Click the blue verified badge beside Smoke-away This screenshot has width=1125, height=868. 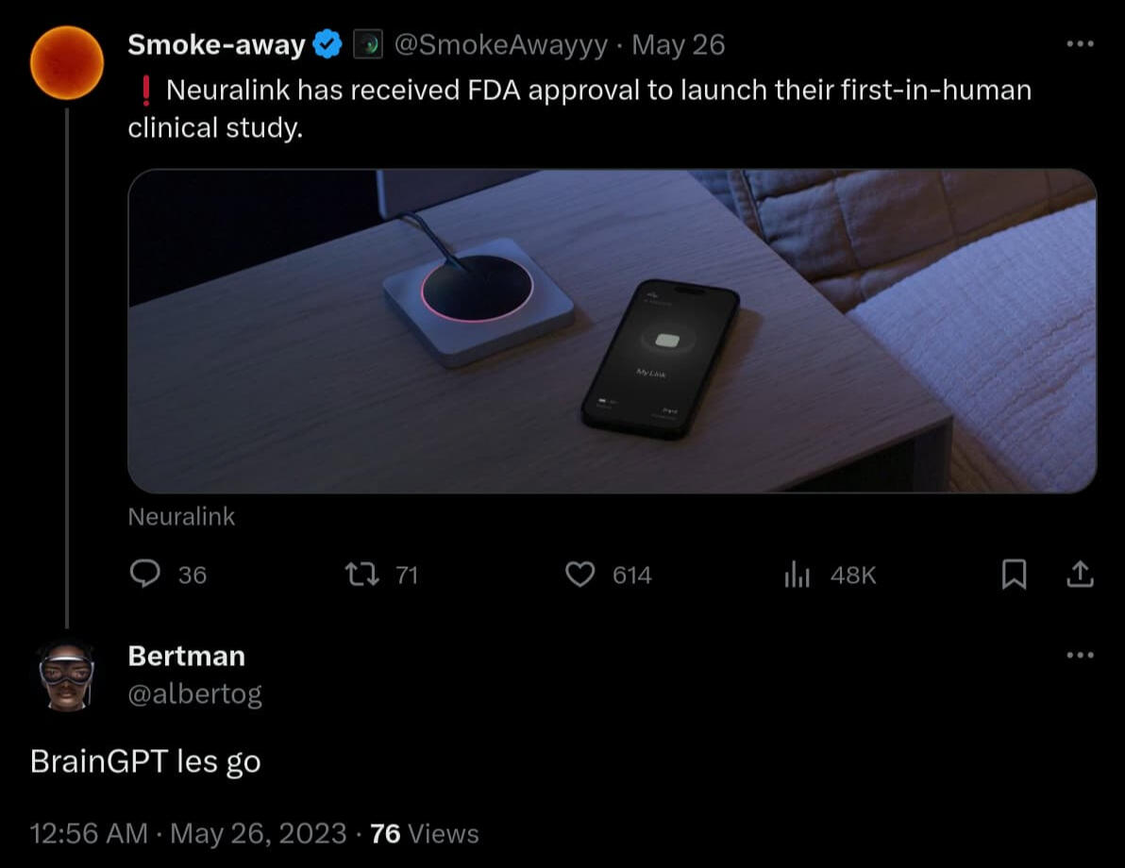tap(328, 44)
